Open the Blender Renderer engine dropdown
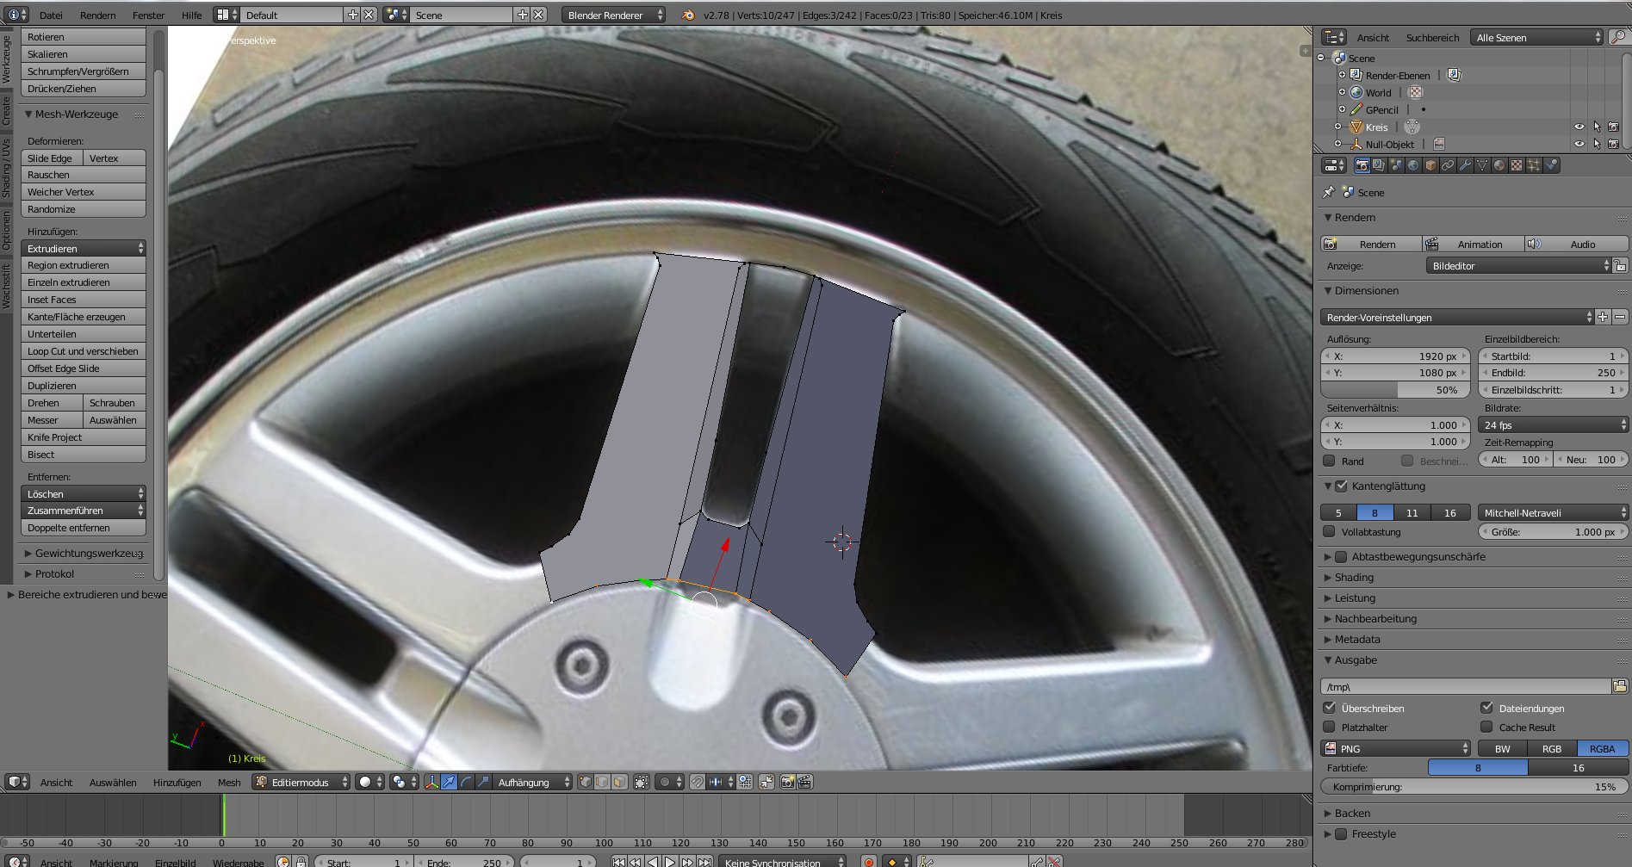The height and width of the screenshot is (867, 1632). (614, 15)
